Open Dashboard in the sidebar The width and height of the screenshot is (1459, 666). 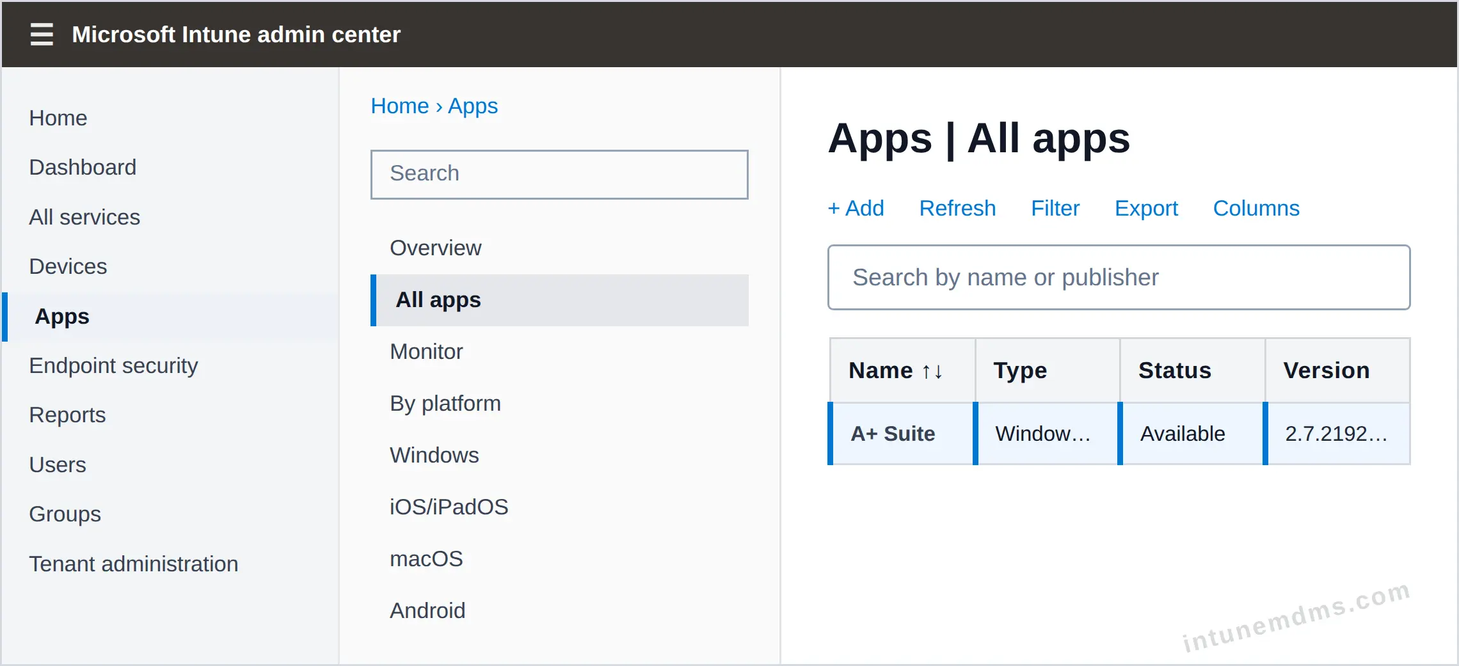(x=83, y=167)
